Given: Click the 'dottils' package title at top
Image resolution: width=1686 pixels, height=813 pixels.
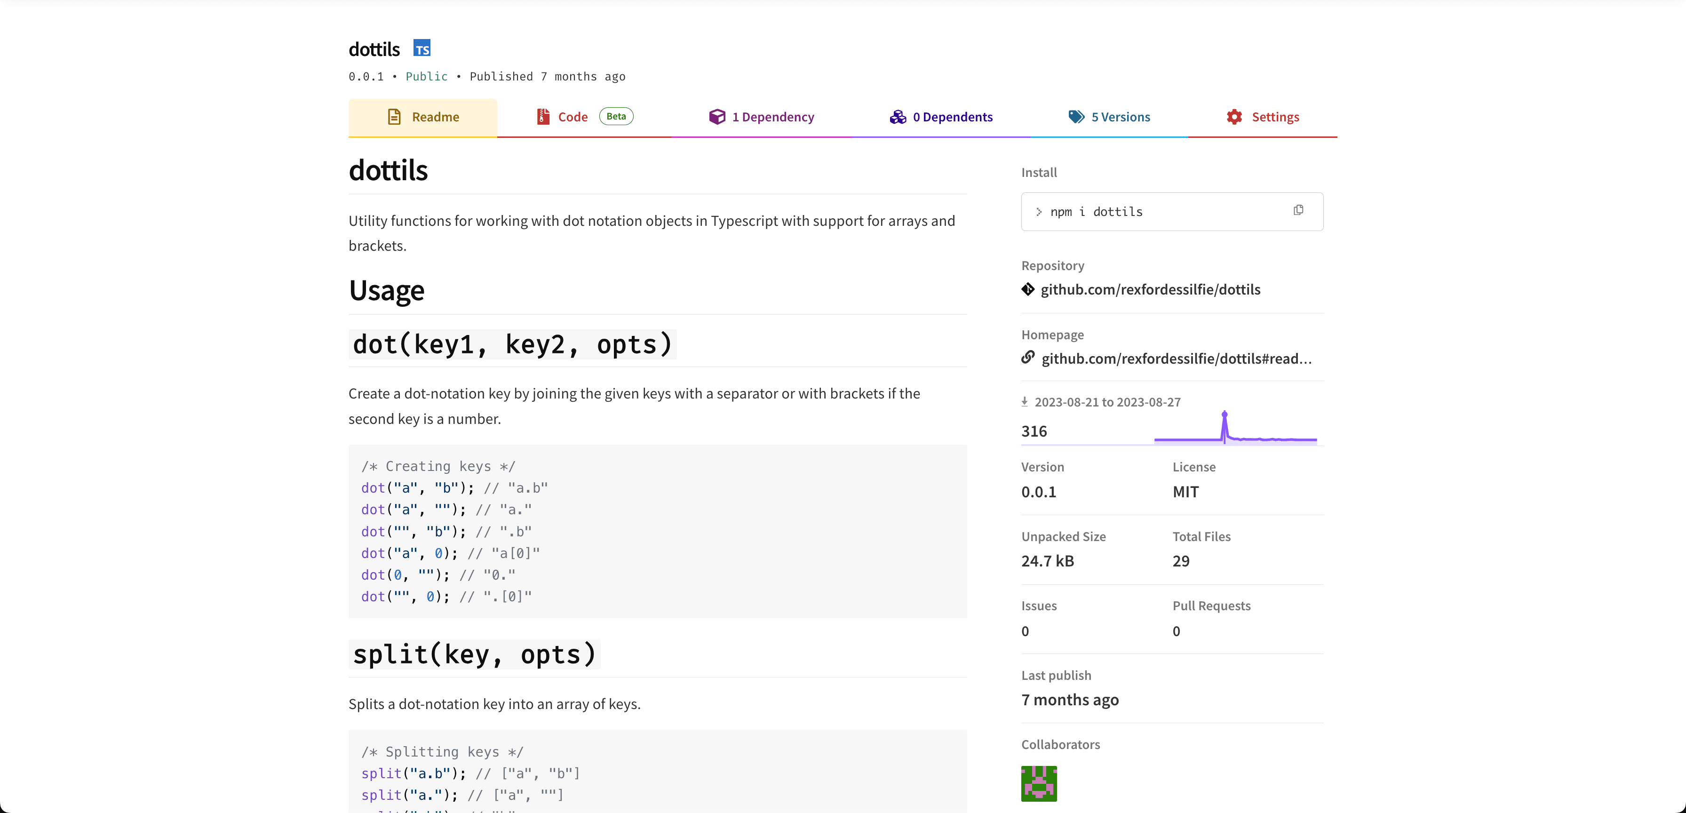Looking at the screenshot, I should (x=374, y=49).
